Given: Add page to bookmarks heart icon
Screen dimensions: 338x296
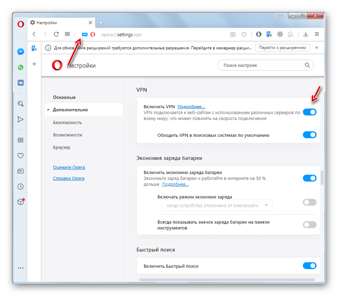Looking at the screenshot, I should [244, 34].
